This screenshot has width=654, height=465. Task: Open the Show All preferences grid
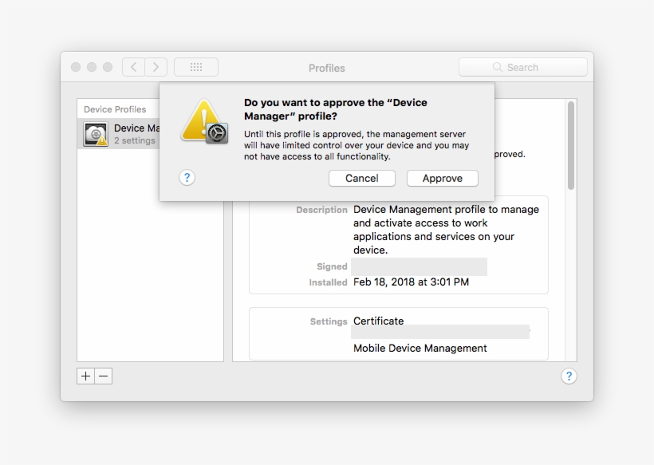(x=195, y=68)
